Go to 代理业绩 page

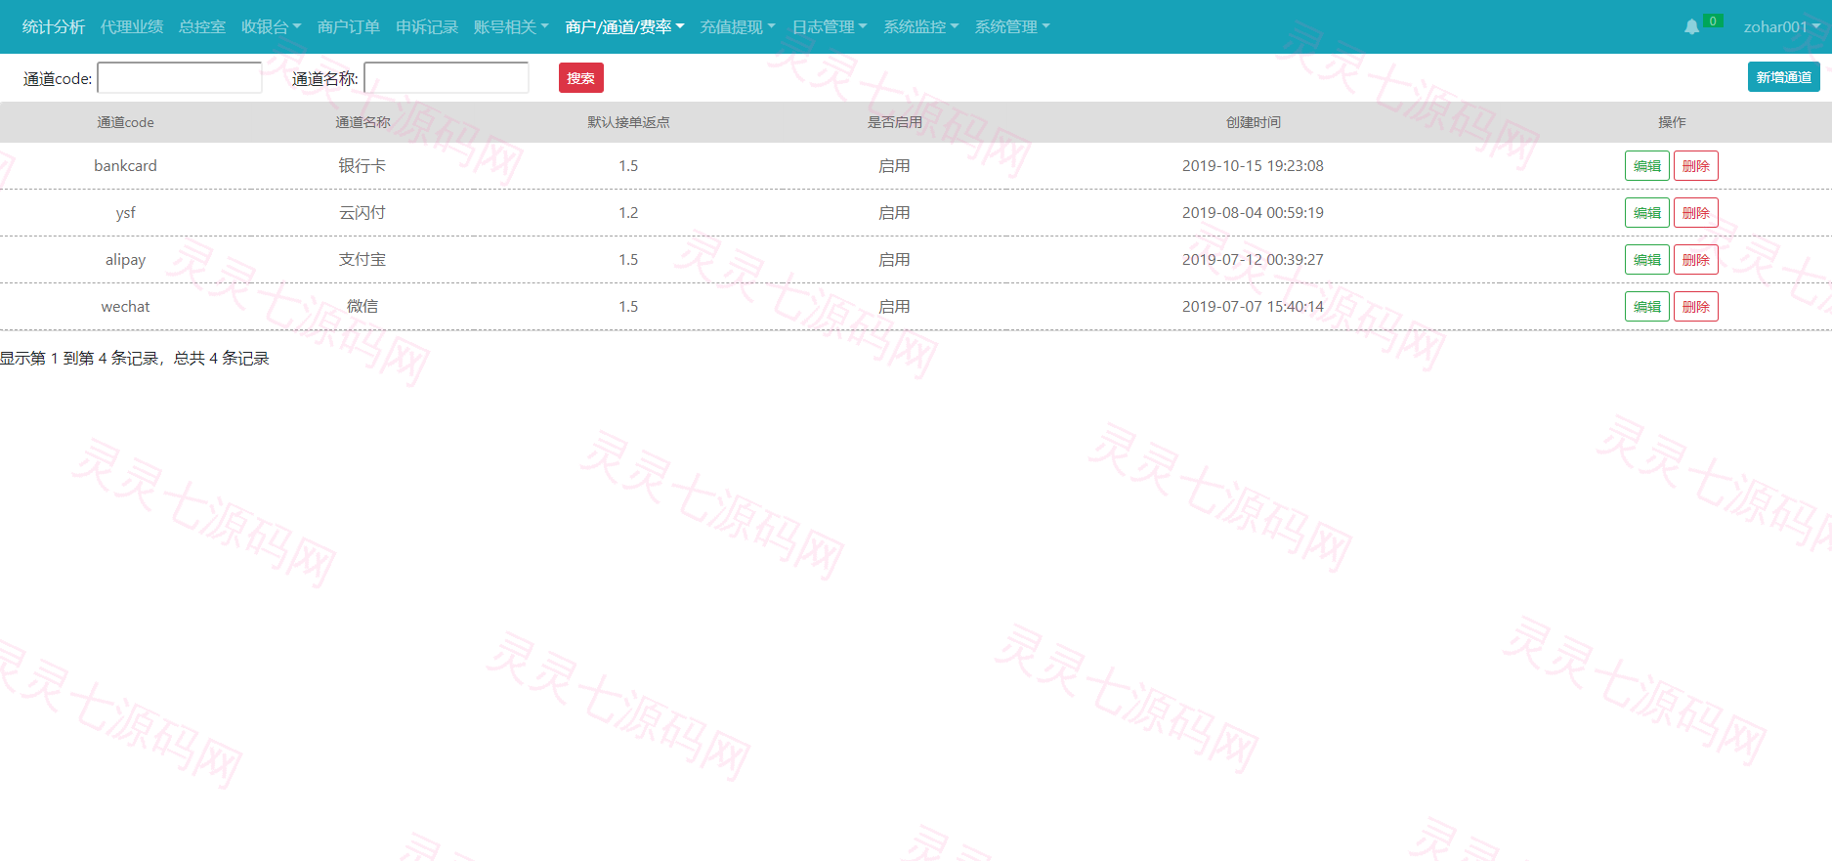pyautogui.click(x=132, y=27)
